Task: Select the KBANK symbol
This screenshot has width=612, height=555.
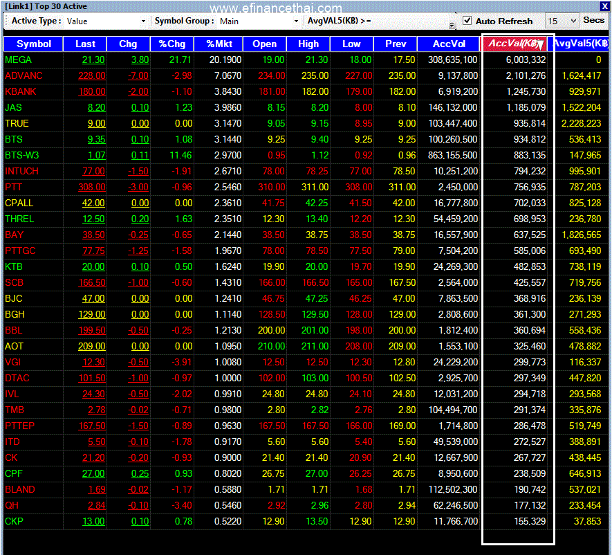Action: 20,92
